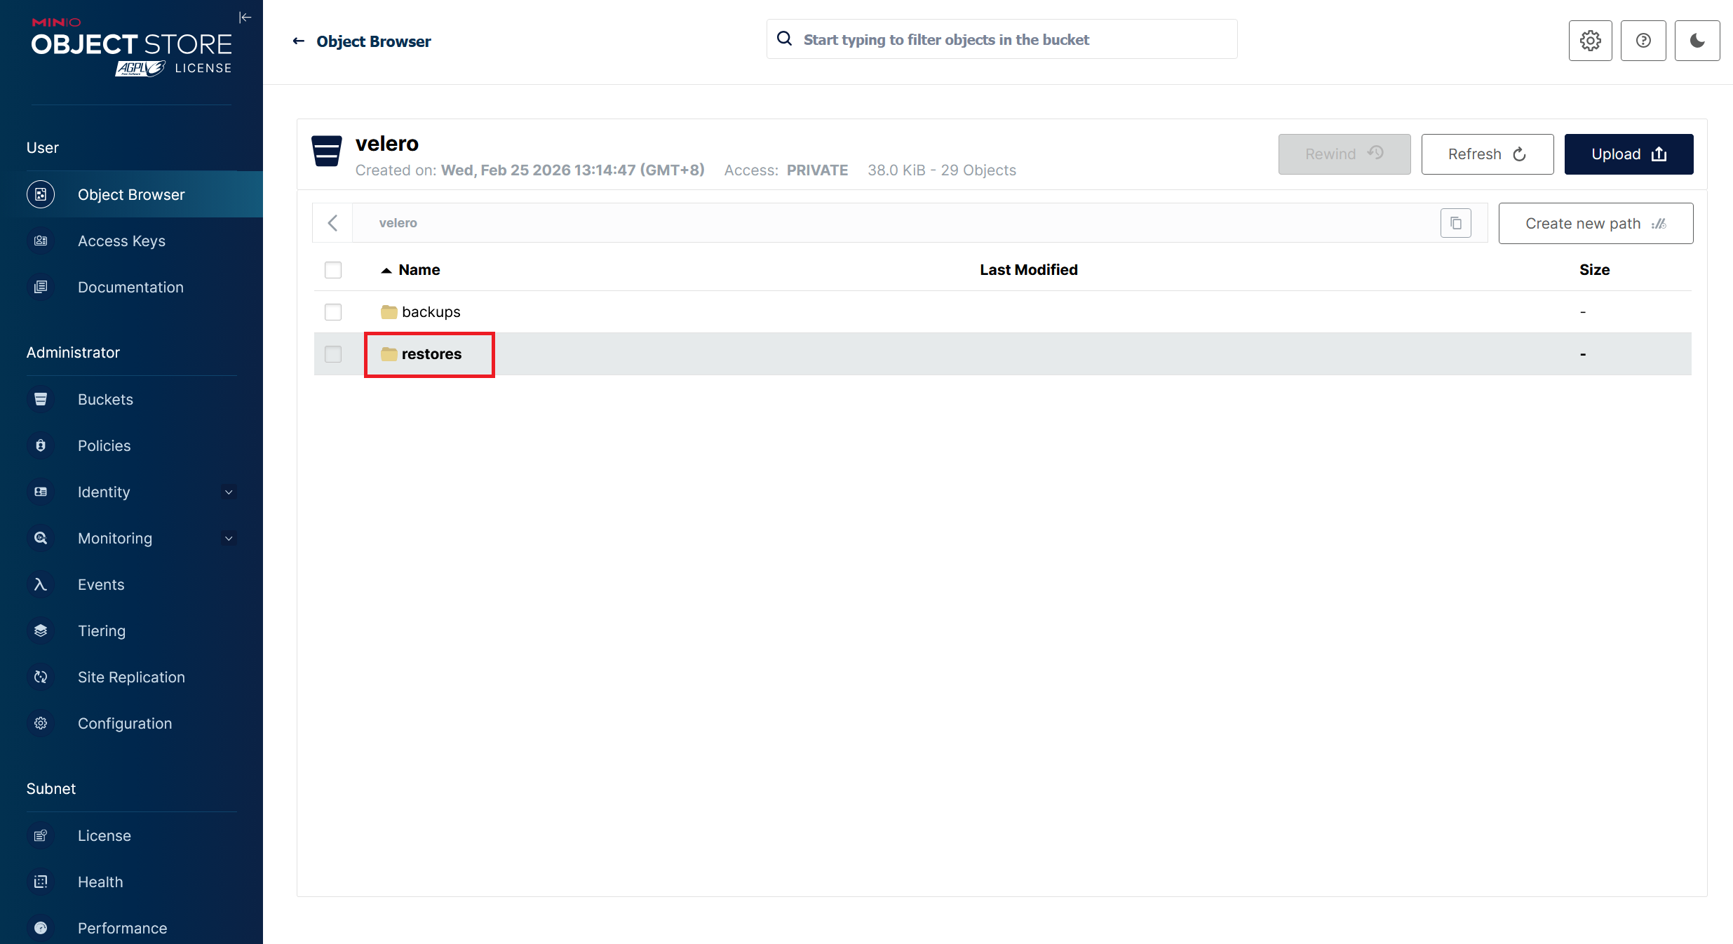Go to Access Keys menu item
Screen dimensions: 1733x944
(121, 241)
